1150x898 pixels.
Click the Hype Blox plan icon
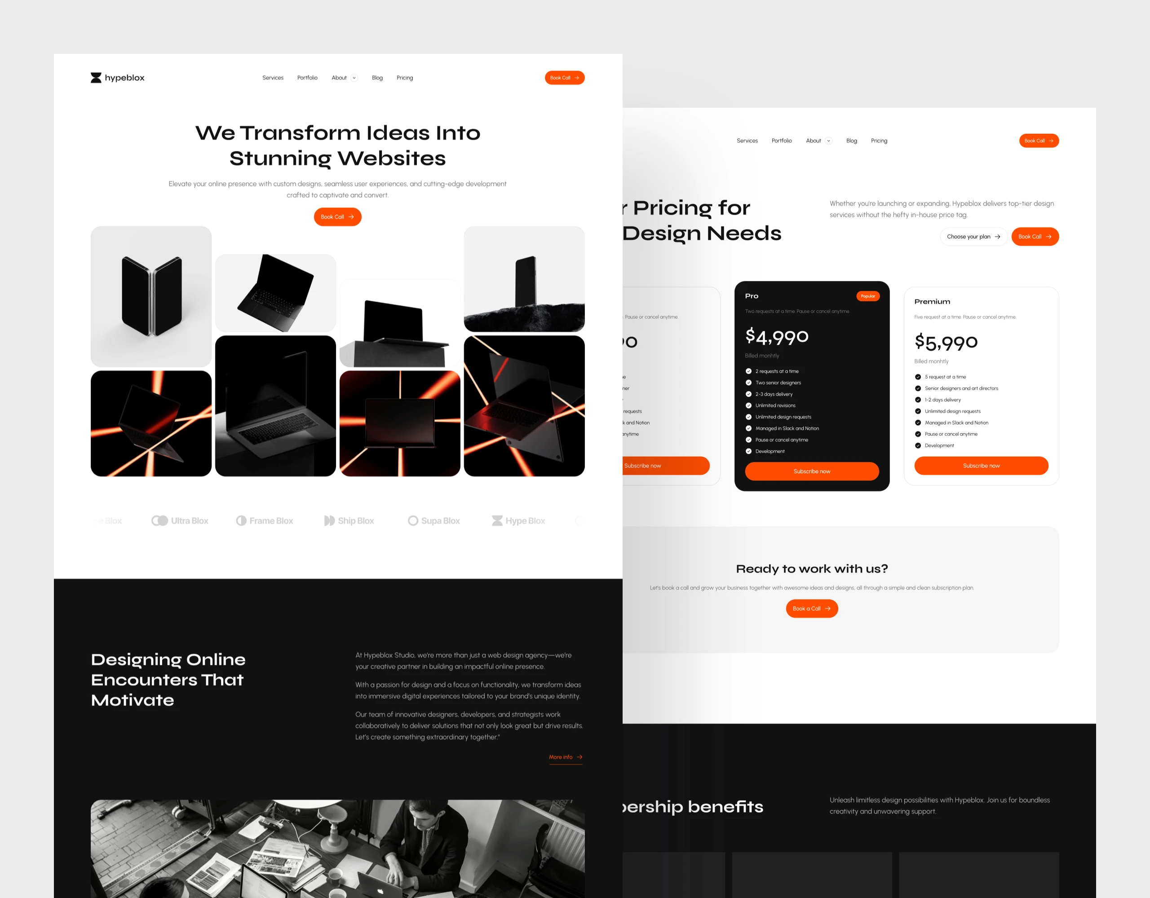click(494, 520)
